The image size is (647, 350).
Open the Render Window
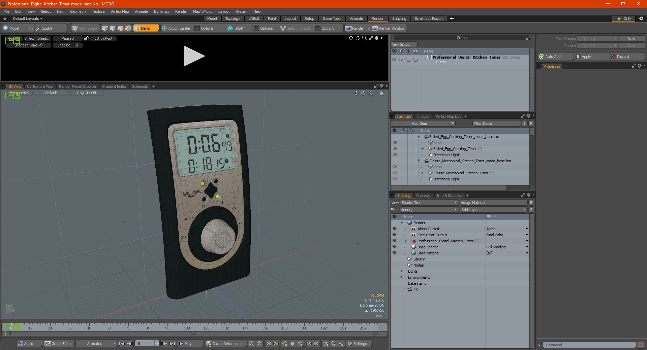(389, 28)
